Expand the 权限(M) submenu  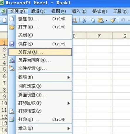[x=40, y=77]
